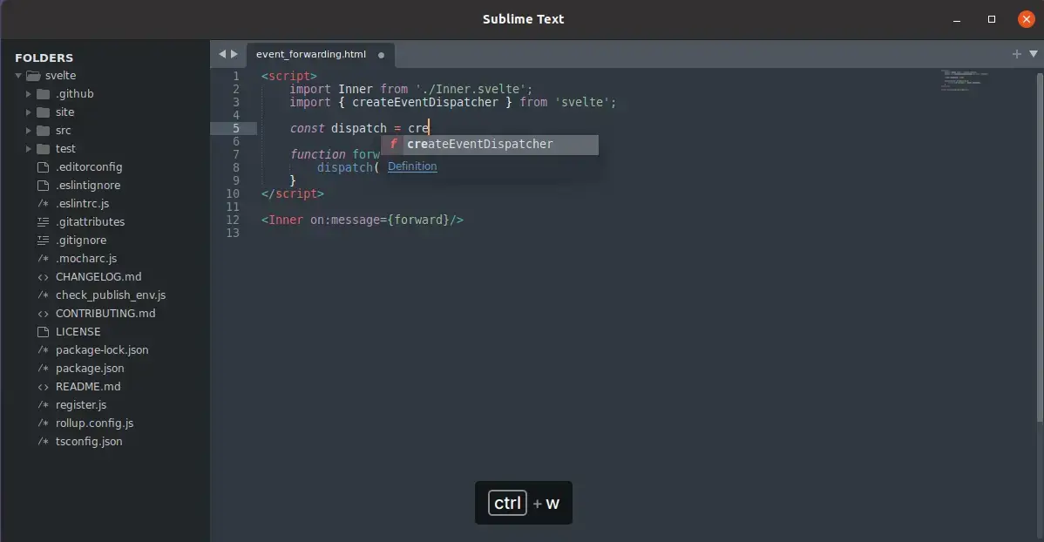The height and width of the screenshot is (542, 1044).
Task: Click the test folder icon
Action: 44,149
